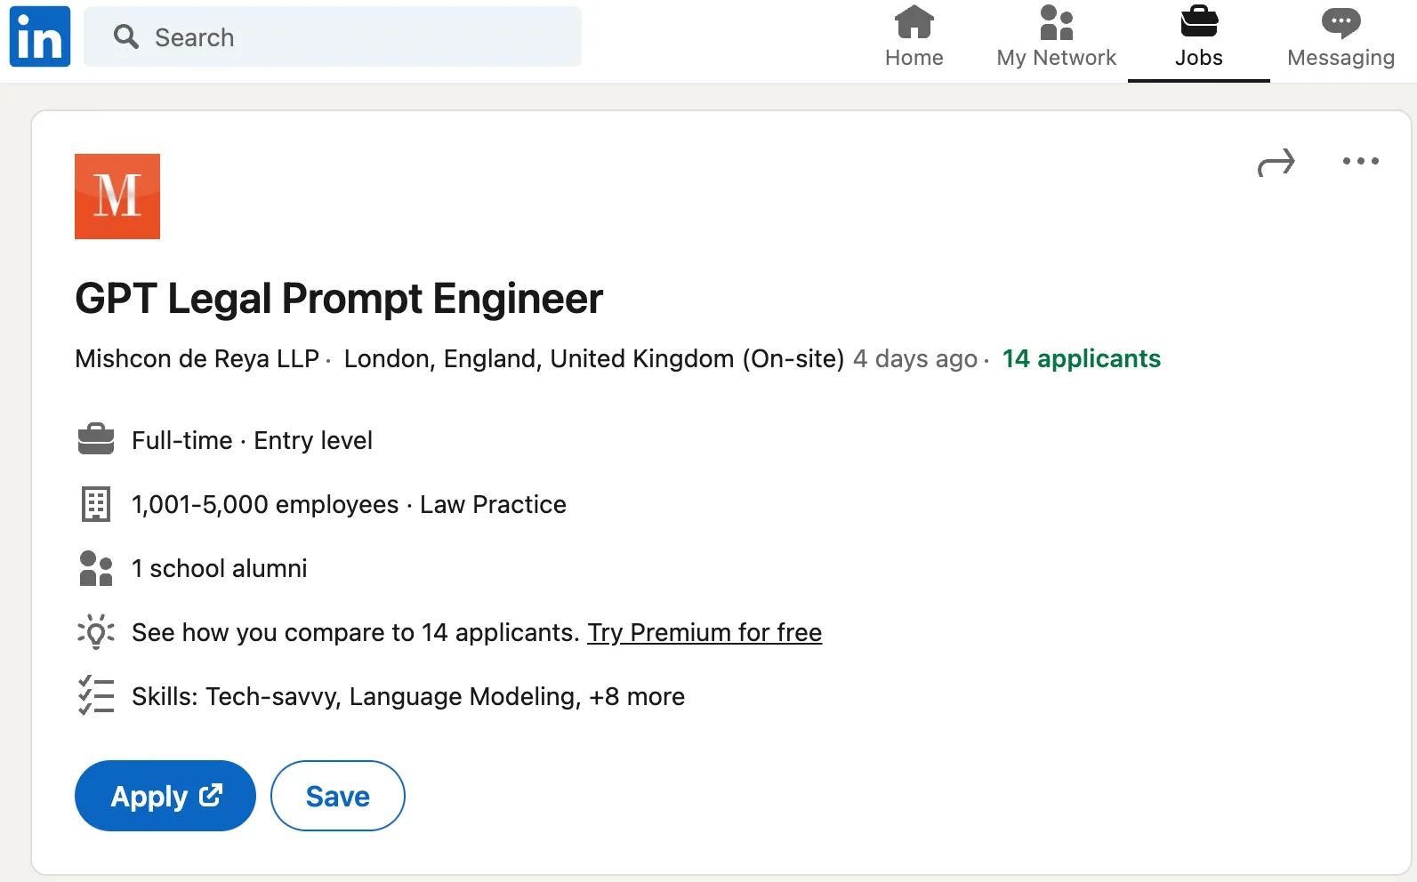Image resolution: width=1417 pixels, height=882 pixels.
Task: Open the Try Premium for free link
Action: (704, 632)
